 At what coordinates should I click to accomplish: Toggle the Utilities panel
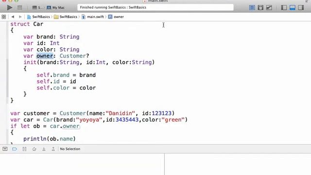[x=301, y=8]
